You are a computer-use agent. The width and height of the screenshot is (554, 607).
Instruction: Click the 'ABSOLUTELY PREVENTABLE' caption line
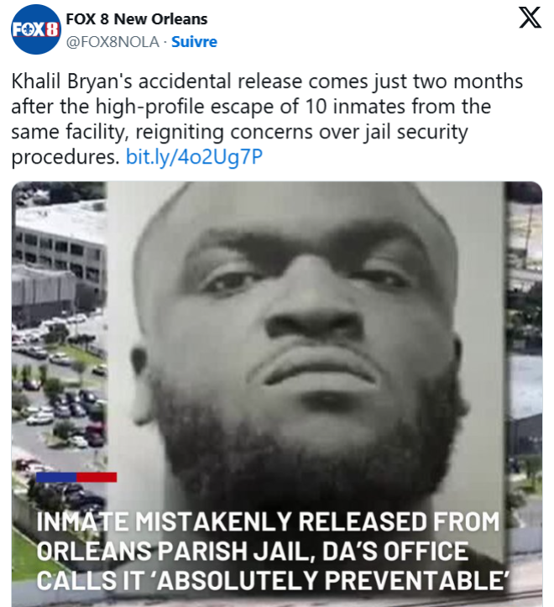[x=273, y=580]
